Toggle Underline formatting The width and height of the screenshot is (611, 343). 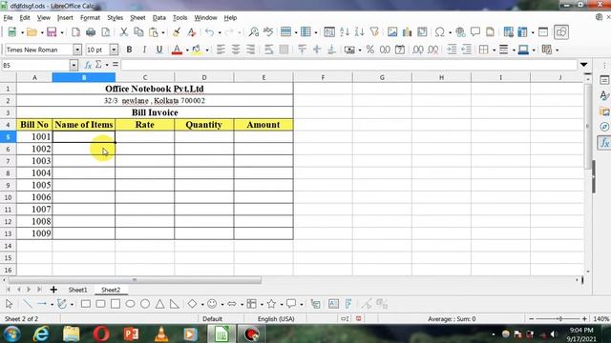pyautogui.click(x=159, y=50)
